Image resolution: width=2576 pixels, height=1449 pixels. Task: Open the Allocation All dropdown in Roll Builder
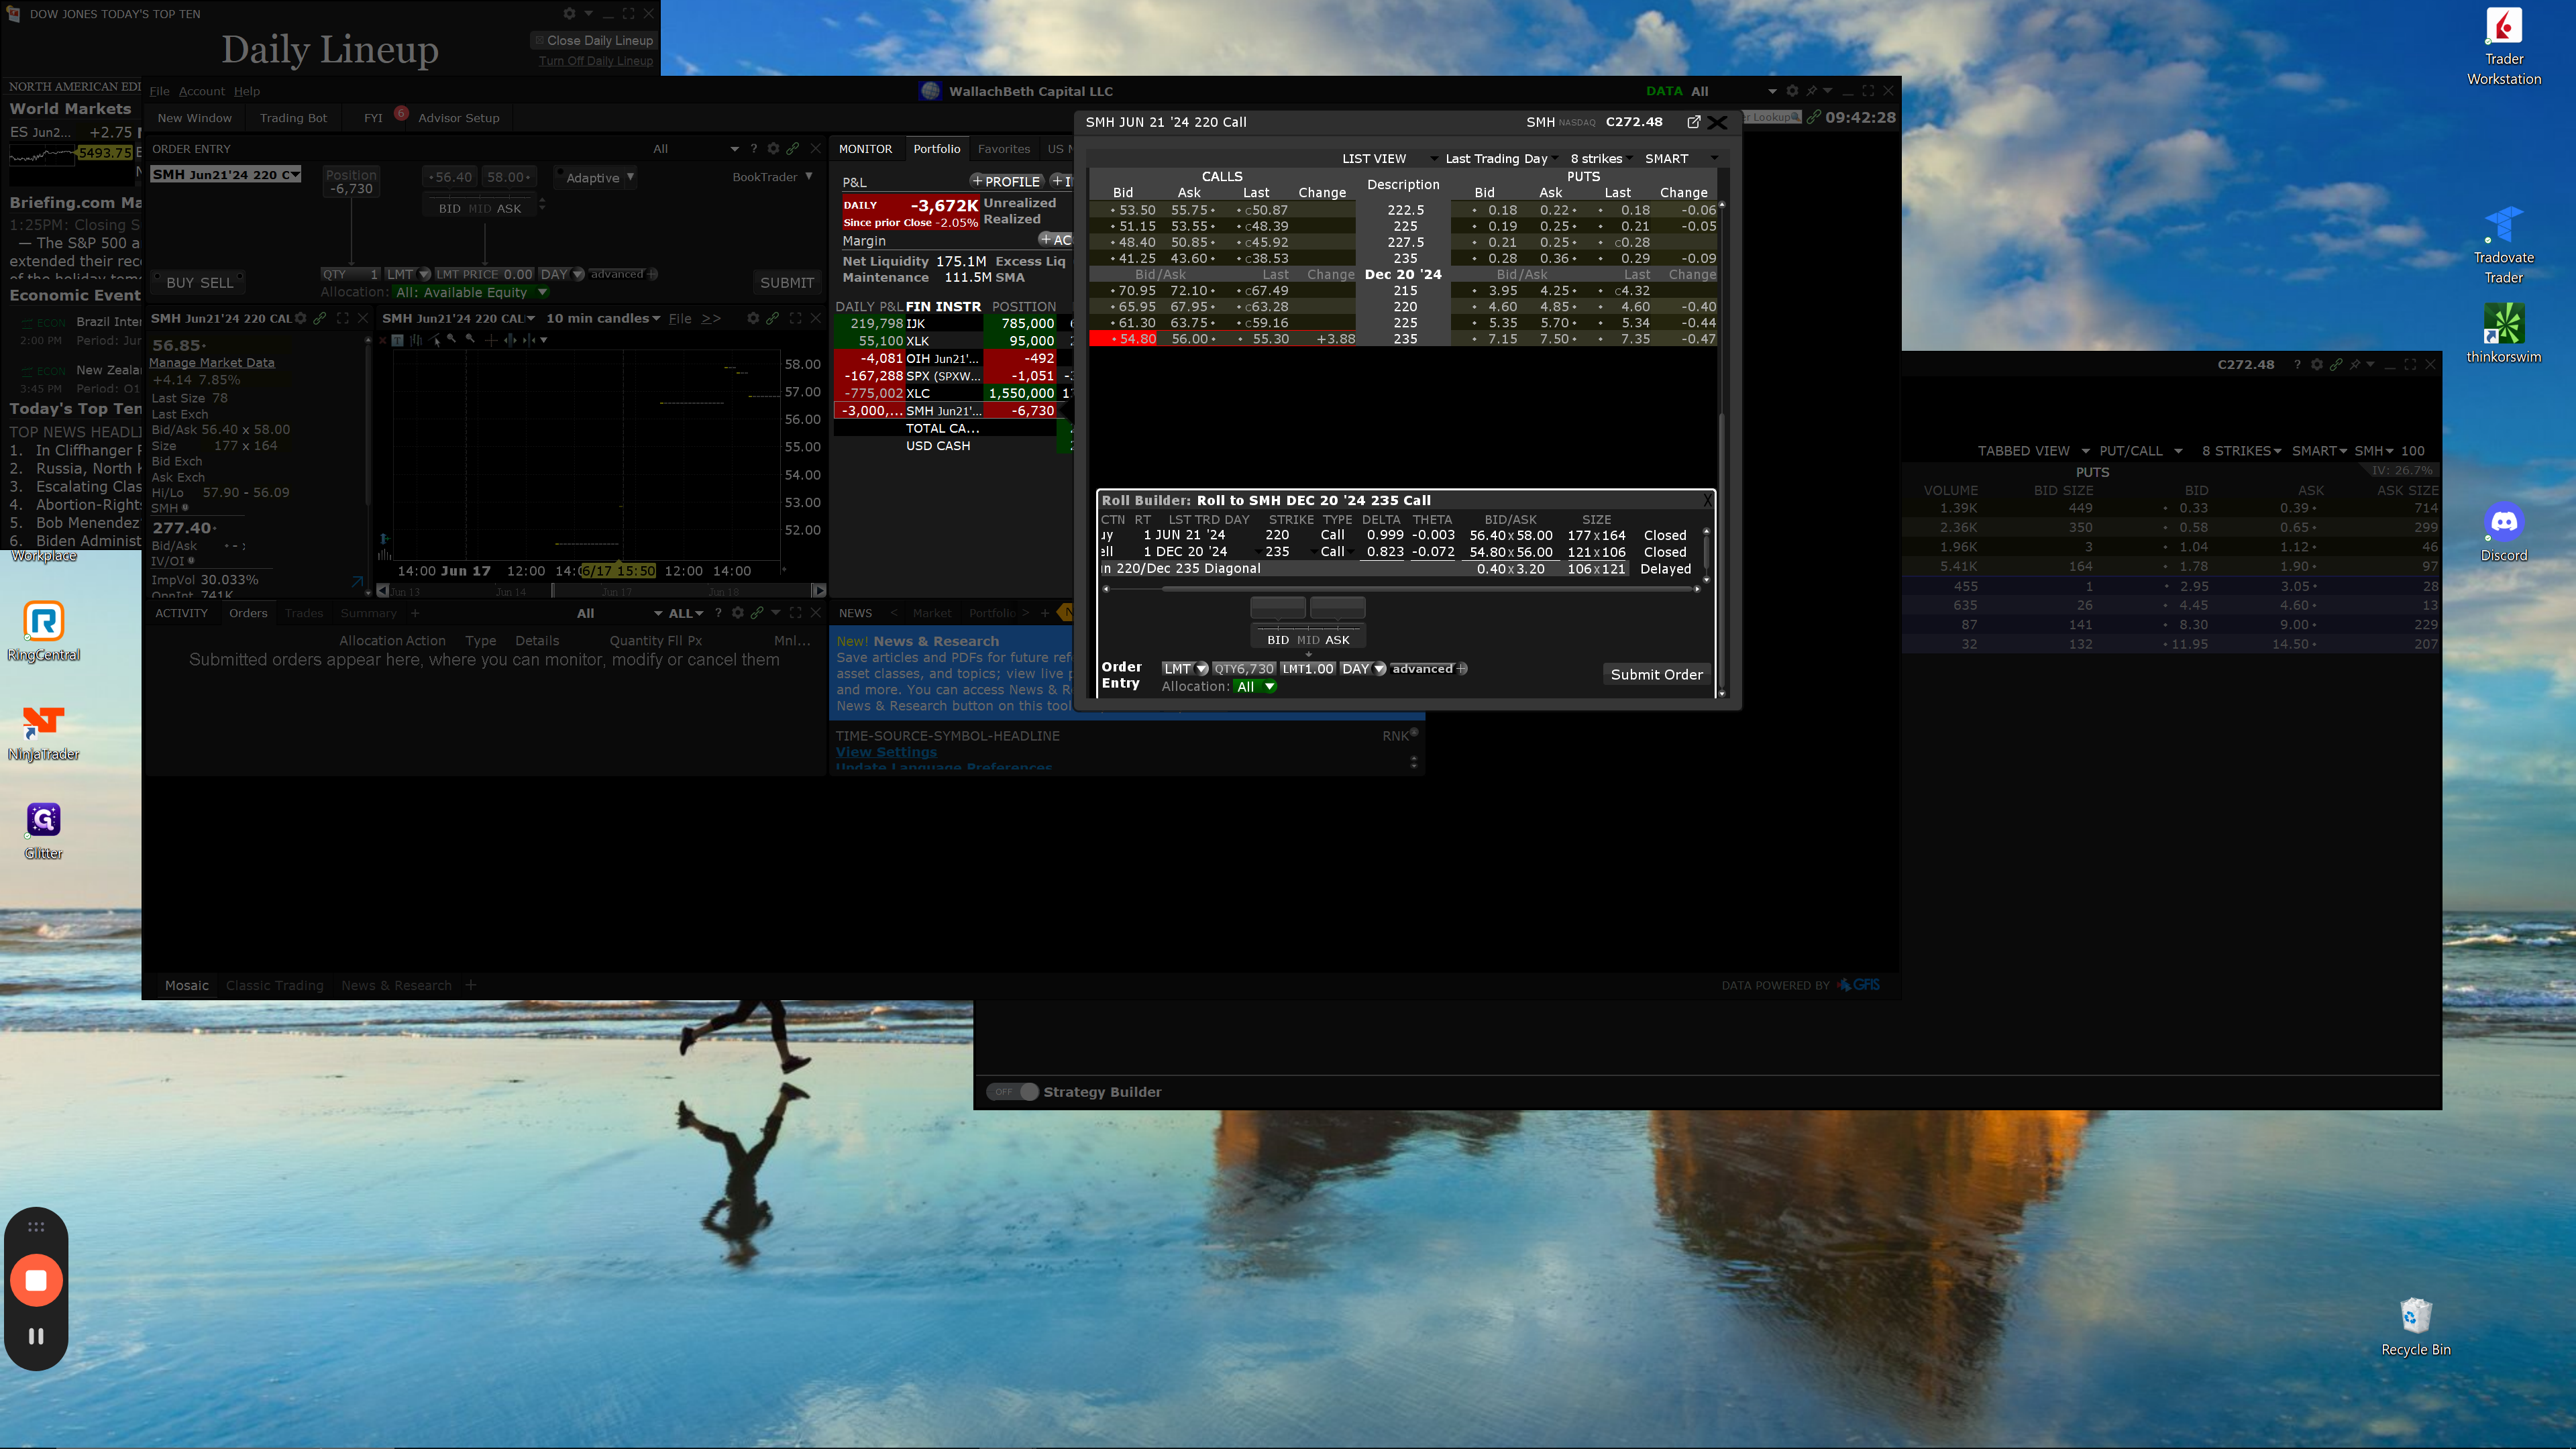point(1255,687)
